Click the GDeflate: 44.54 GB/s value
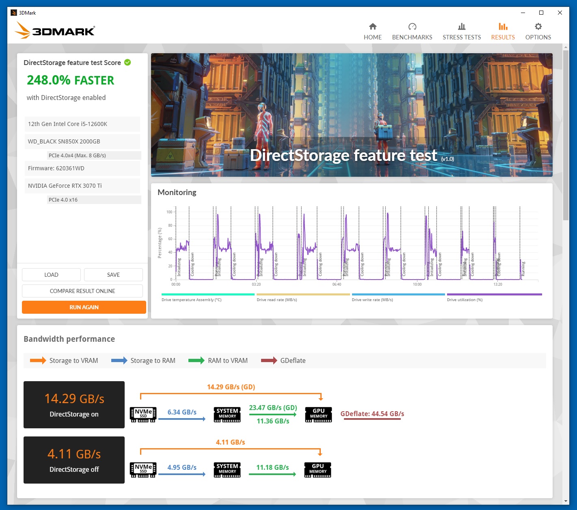This screenshot has height=510, width=577. [372, 414]
